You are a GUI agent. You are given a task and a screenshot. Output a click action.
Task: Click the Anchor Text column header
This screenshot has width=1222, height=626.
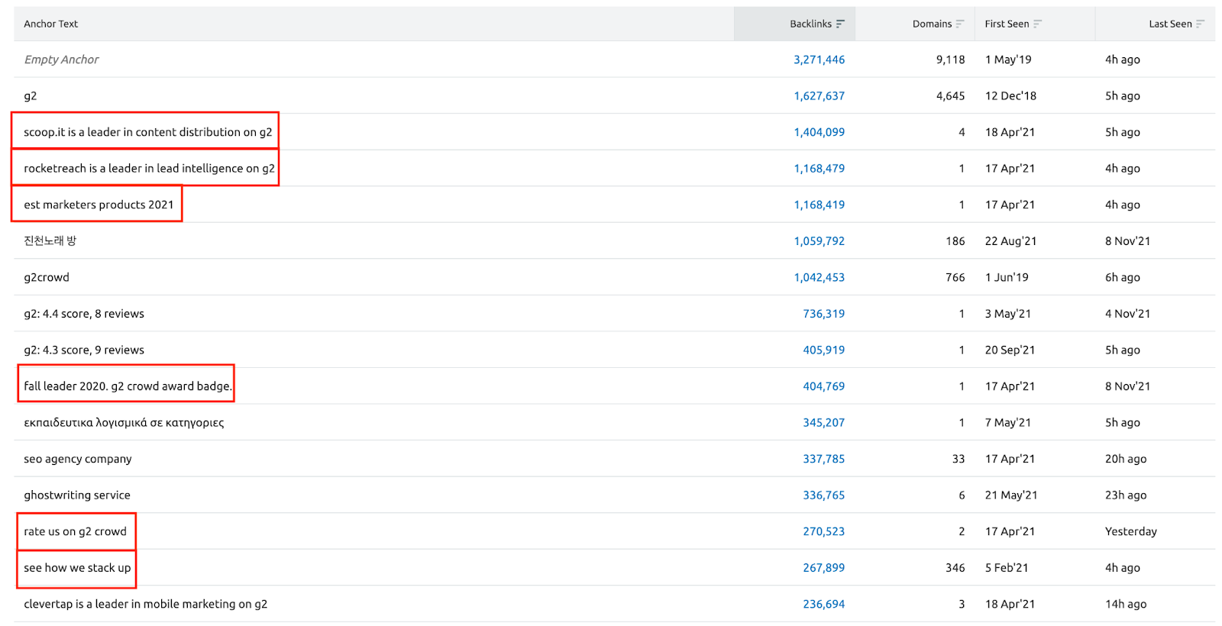[50, 24]
